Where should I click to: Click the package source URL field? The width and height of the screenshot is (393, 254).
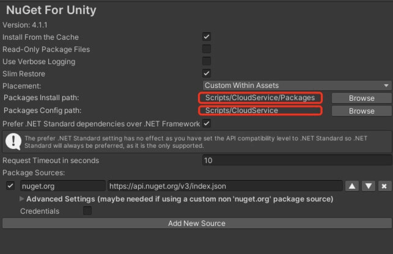[x=224, y=186]
